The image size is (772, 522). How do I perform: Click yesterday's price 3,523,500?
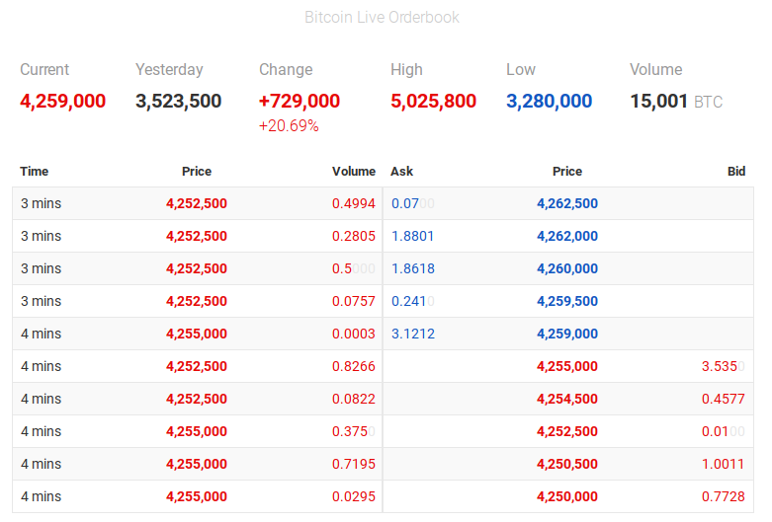[x=178, y=101]
